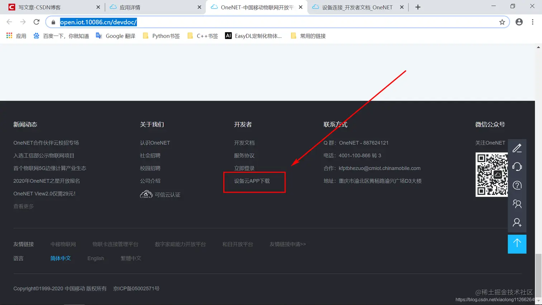Open the 常用的链接 bookmark folder
The width and height of the screenshot is (542, 305).
308,36
